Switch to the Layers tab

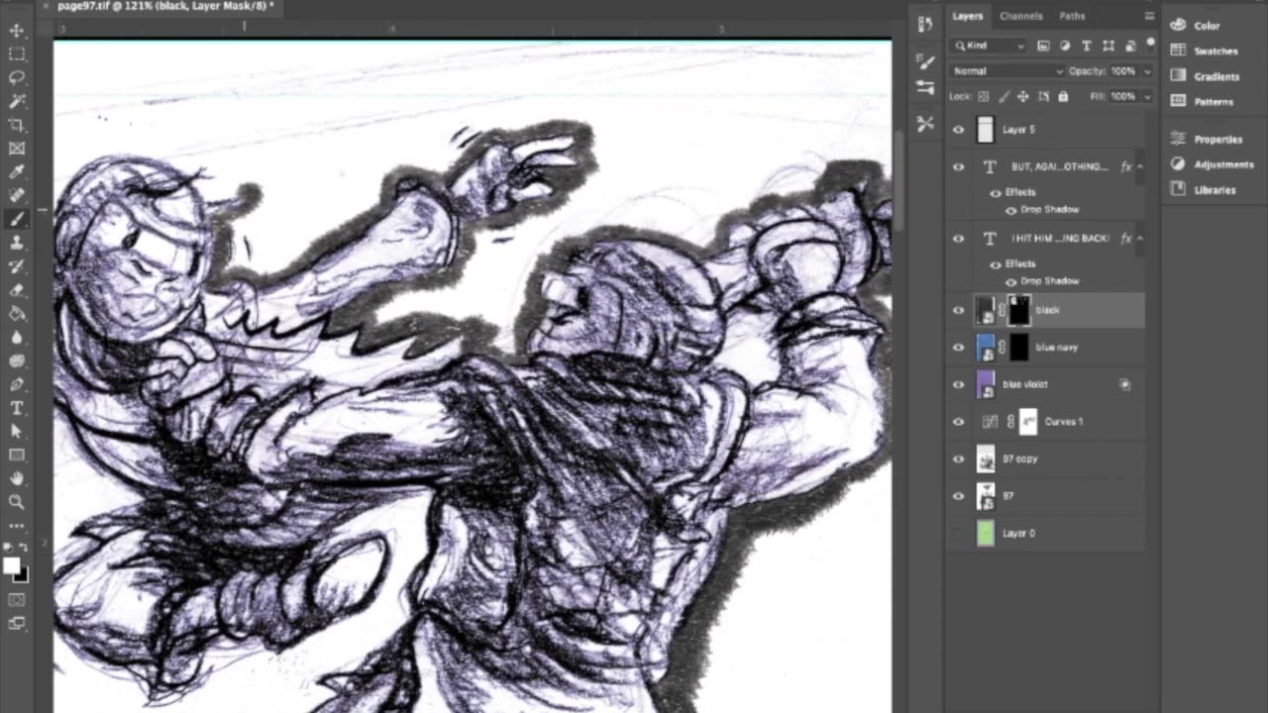pyautogui.click(x=968, y=16)
